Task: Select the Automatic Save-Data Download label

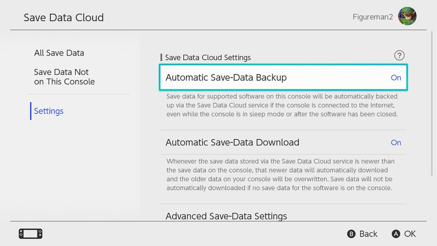Action: click(232, 142)
